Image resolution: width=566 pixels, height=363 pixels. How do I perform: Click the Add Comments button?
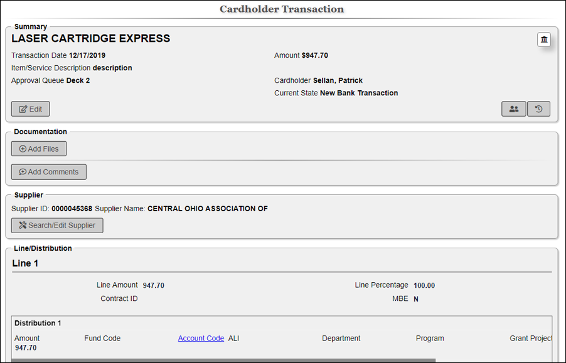(49, 172)
